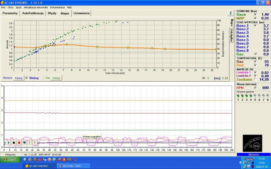Start signal playback with the play button
This screenshot has width=271, height=169.
(x=8, y=143)
